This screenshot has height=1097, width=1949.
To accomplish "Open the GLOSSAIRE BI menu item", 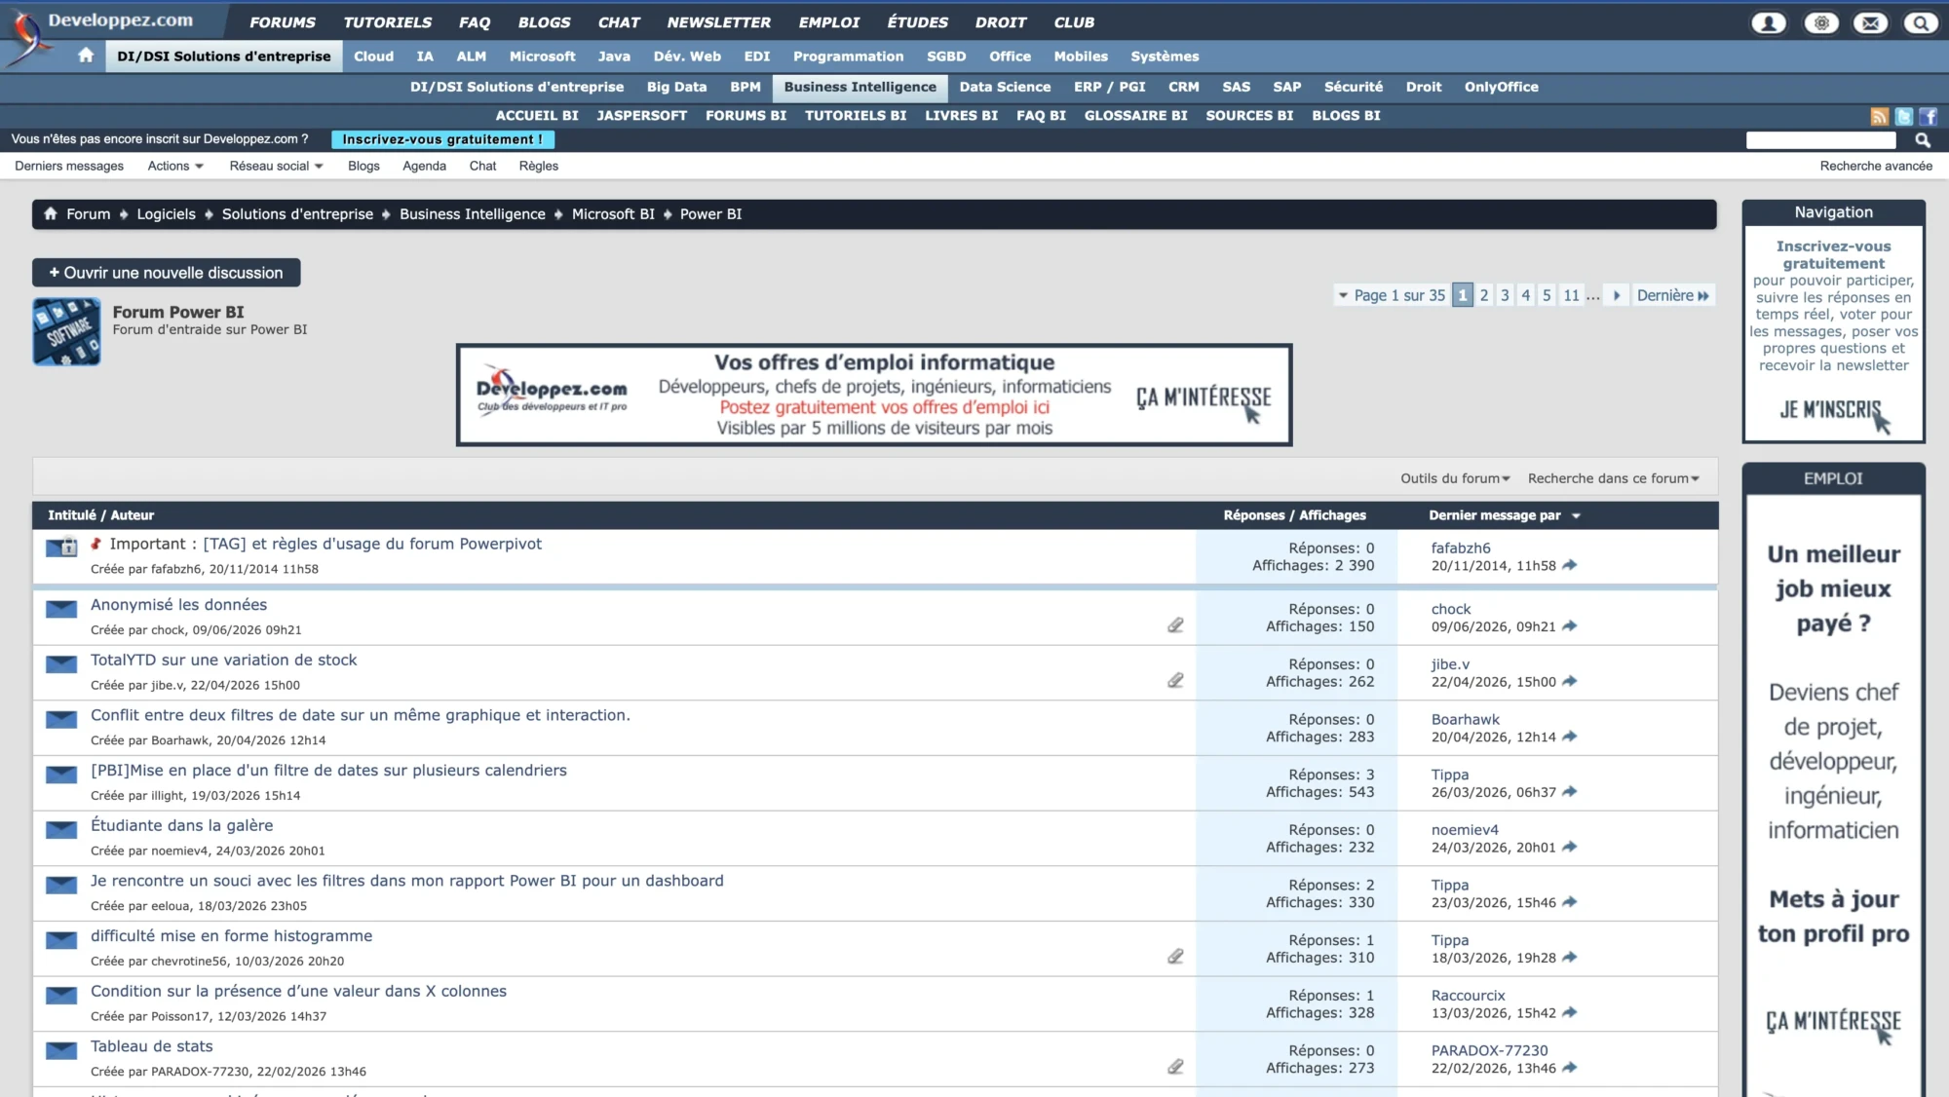I will pos(1135,115).
